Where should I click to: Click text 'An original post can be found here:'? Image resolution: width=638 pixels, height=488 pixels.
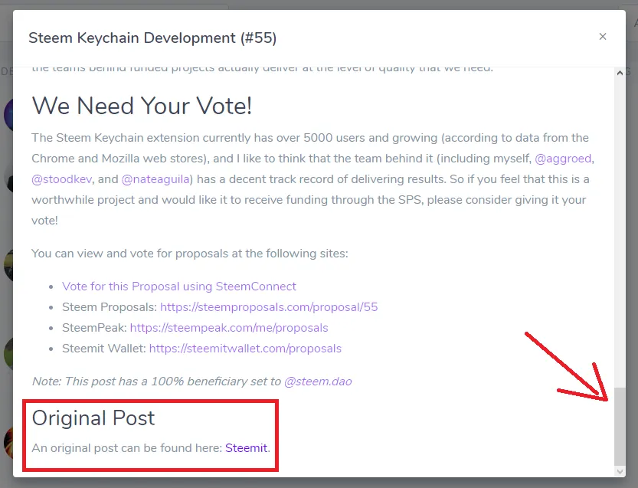(127, 447)
